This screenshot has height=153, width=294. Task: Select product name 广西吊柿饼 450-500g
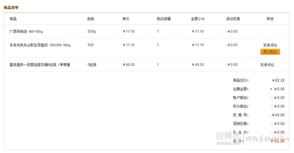[26, 32]
